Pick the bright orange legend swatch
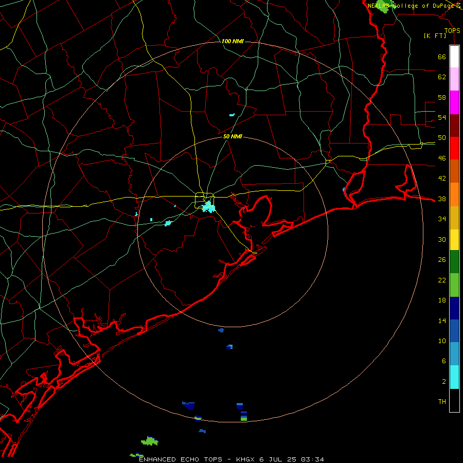The height and width of the screenshot is (463, 463). 454,194
